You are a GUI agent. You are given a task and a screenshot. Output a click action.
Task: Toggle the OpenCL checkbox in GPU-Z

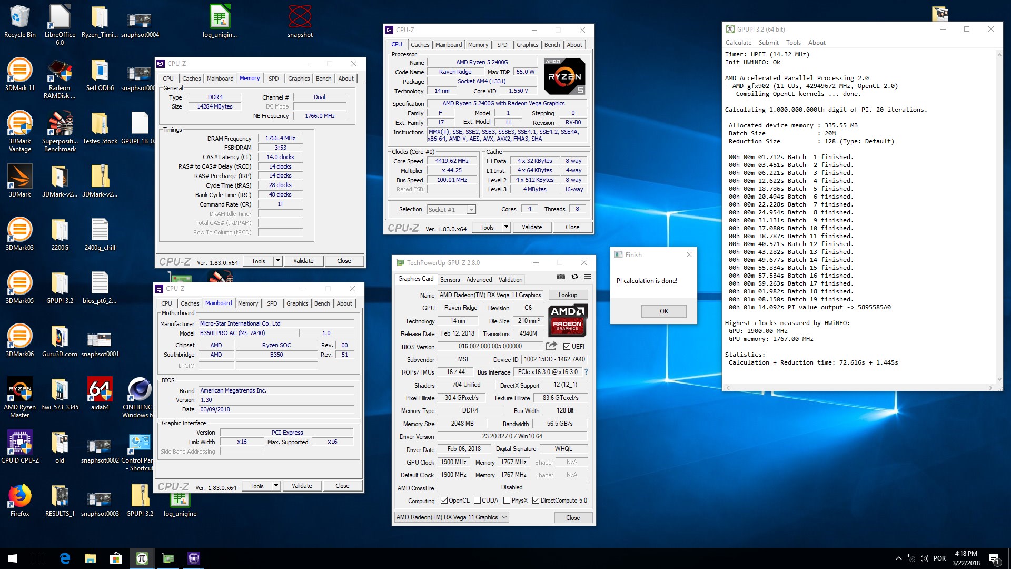click(x=444, y=501)
